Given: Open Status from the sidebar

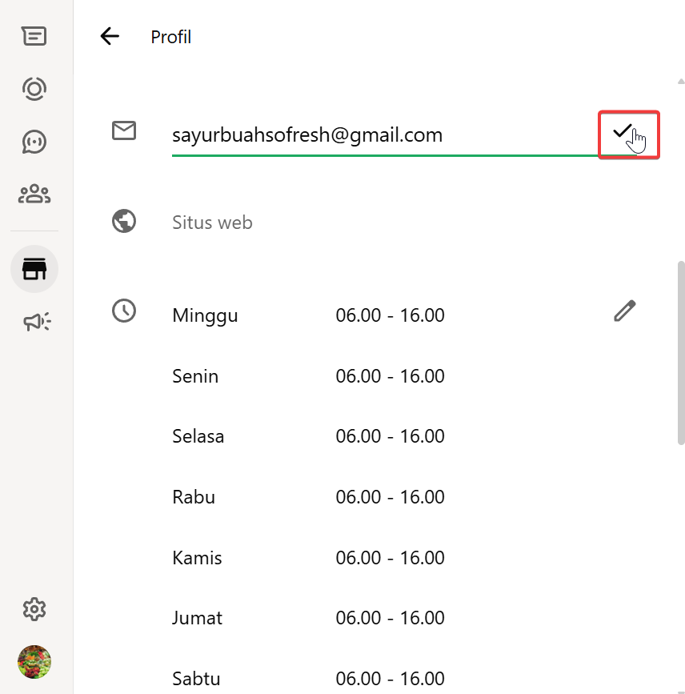Looking at the screenshot, I should click(x=34, y=88).
